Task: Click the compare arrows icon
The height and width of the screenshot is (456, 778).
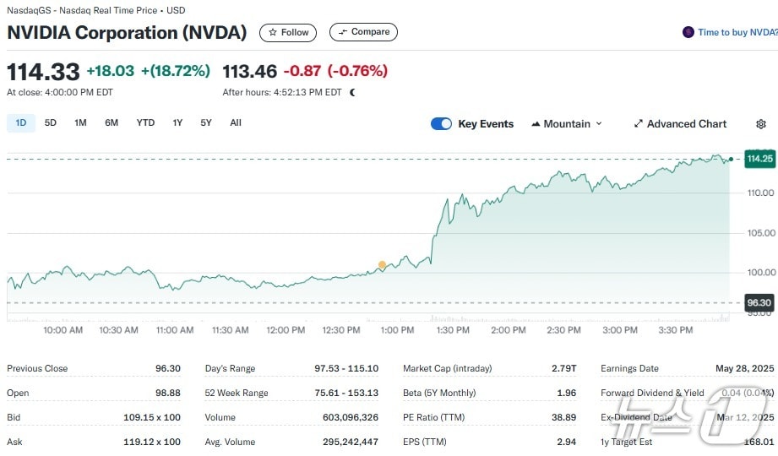Action: coord(342,32)
